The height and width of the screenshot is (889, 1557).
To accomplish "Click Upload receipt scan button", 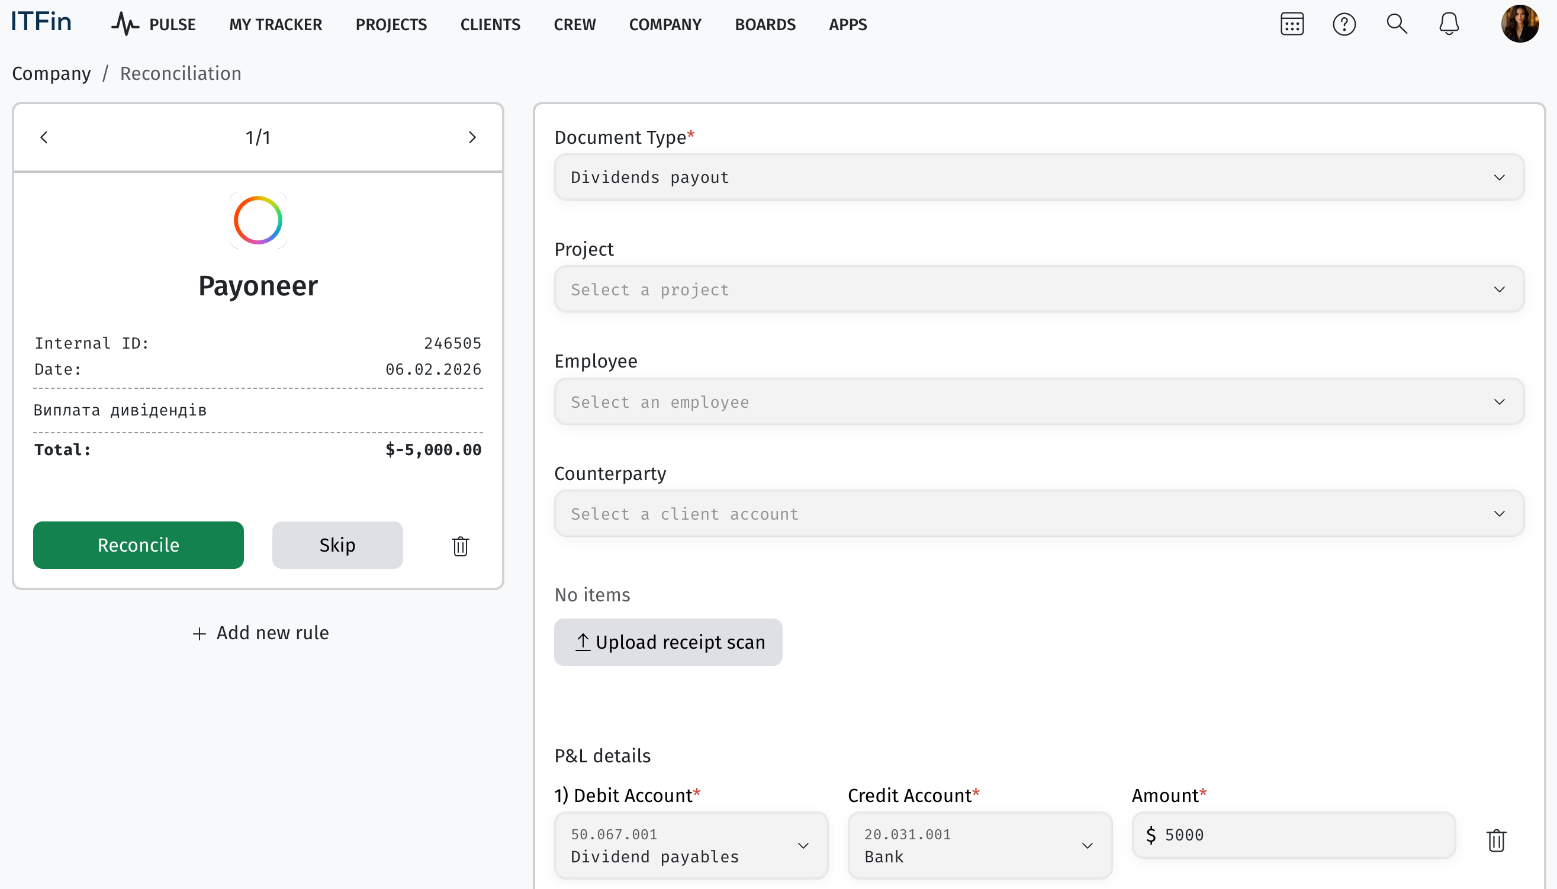I will point(668,642).
